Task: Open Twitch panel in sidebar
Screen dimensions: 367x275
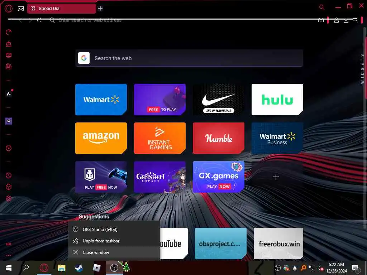Action: (9, 121)
